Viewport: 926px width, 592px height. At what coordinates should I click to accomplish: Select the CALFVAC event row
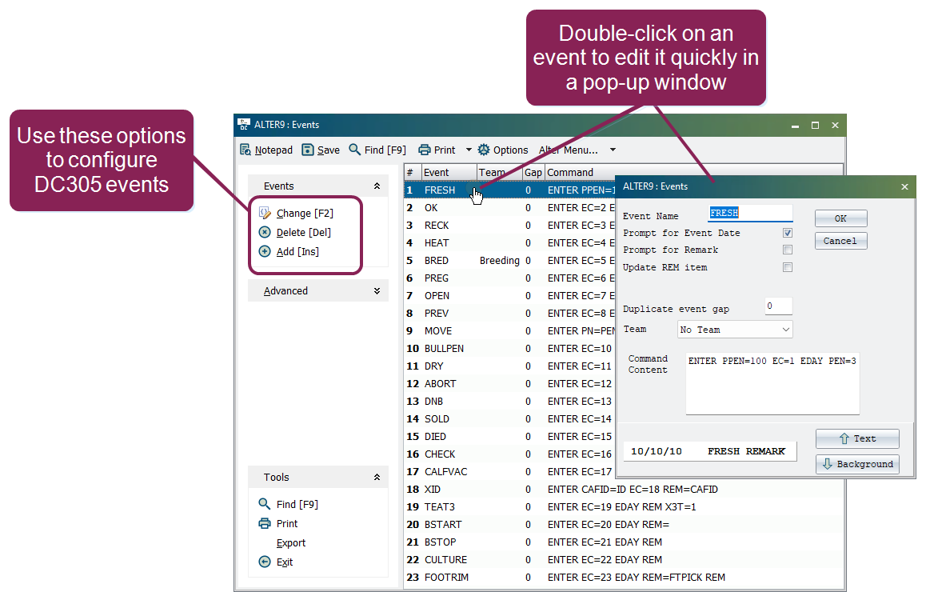click(x=509, y=471)
